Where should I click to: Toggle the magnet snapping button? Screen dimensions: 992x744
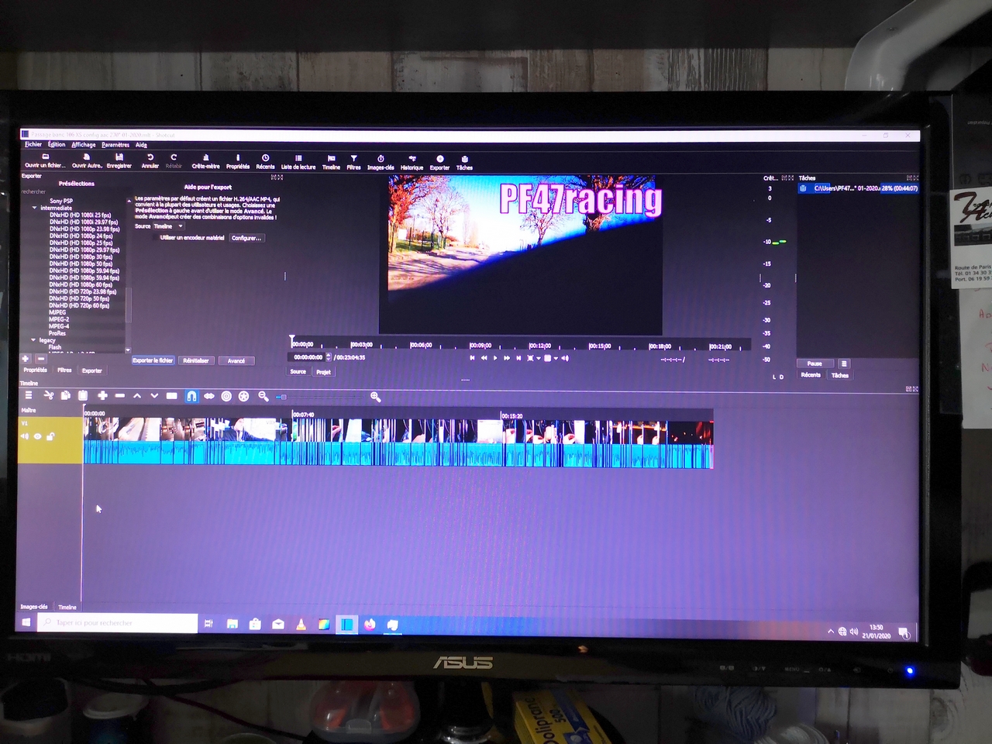[191, 396]
